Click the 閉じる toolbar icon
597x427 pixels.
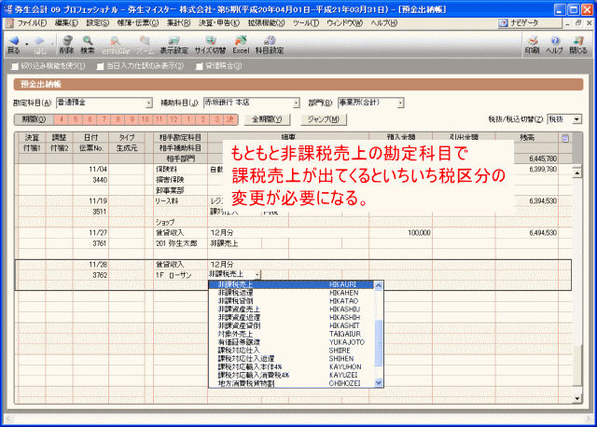(x=578, y=45)
